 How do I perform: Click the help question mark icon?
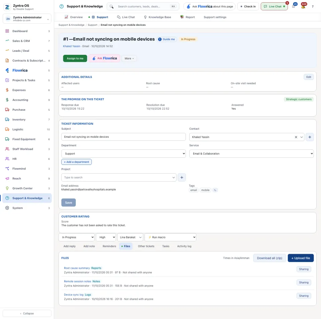pyautogui.click(x=313, y=7)
